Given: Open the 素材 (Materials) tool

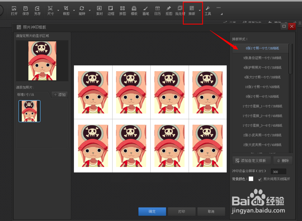Looking at the screenshot, I should (99, 11).
